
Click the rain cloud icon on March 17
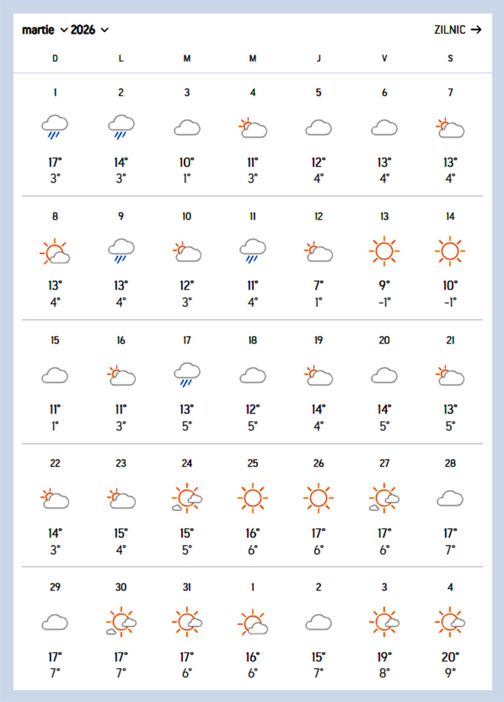[x=187, y=375]
